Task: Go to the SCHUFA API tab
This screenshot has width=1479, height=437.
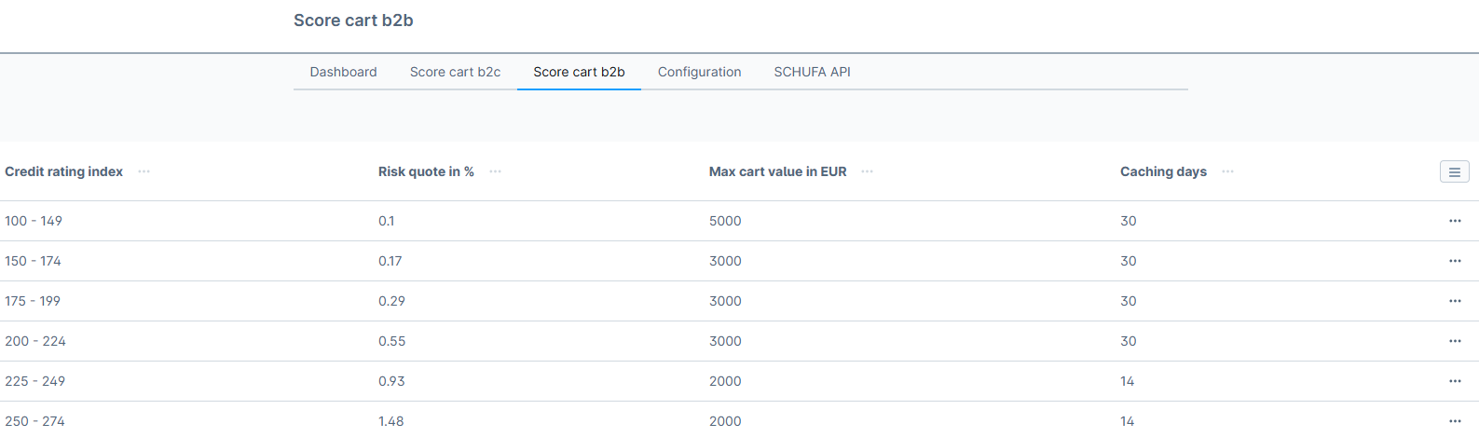Action: click(812, 72)
